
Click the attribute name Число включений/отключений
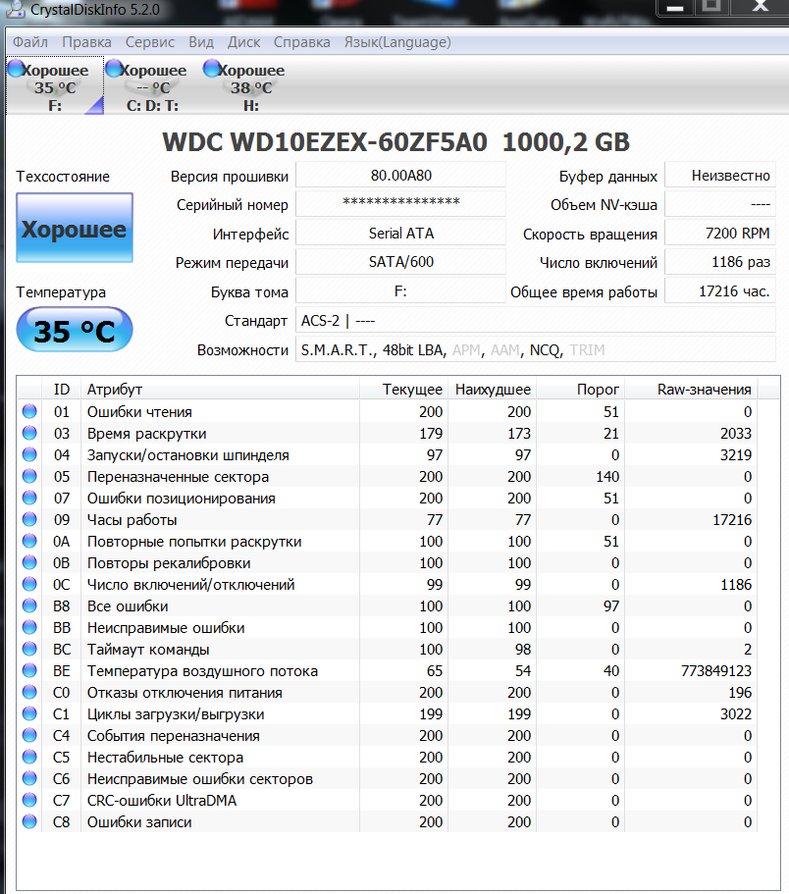click(191, 585)
